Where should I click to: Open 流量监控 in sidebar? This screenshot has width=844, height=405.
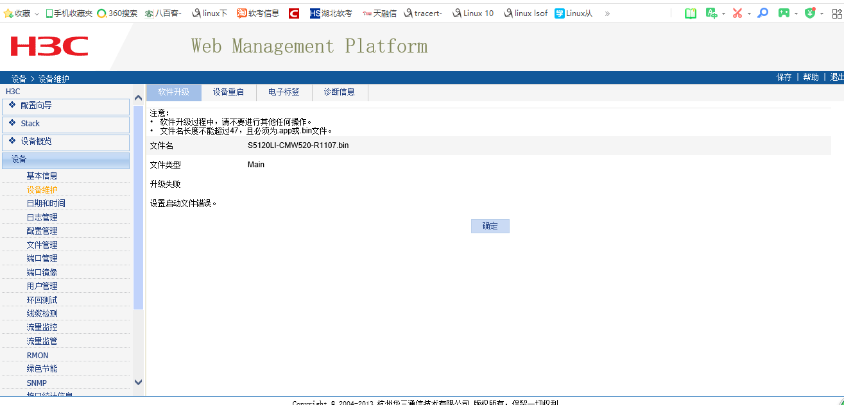(42, 327)
